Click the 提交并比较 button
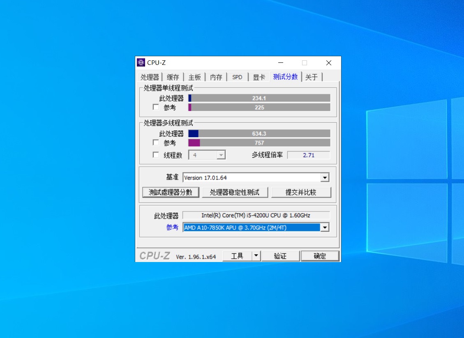Viewport: 464px width, 338px height. coord(301,192)
